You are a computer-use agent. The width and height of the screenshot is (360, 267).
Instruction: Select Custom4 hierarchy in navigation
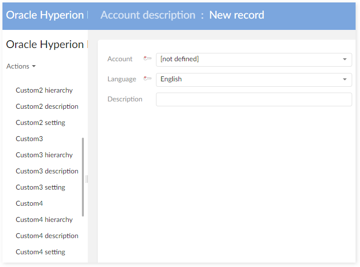pyautogui.click(x=44, y=219)
